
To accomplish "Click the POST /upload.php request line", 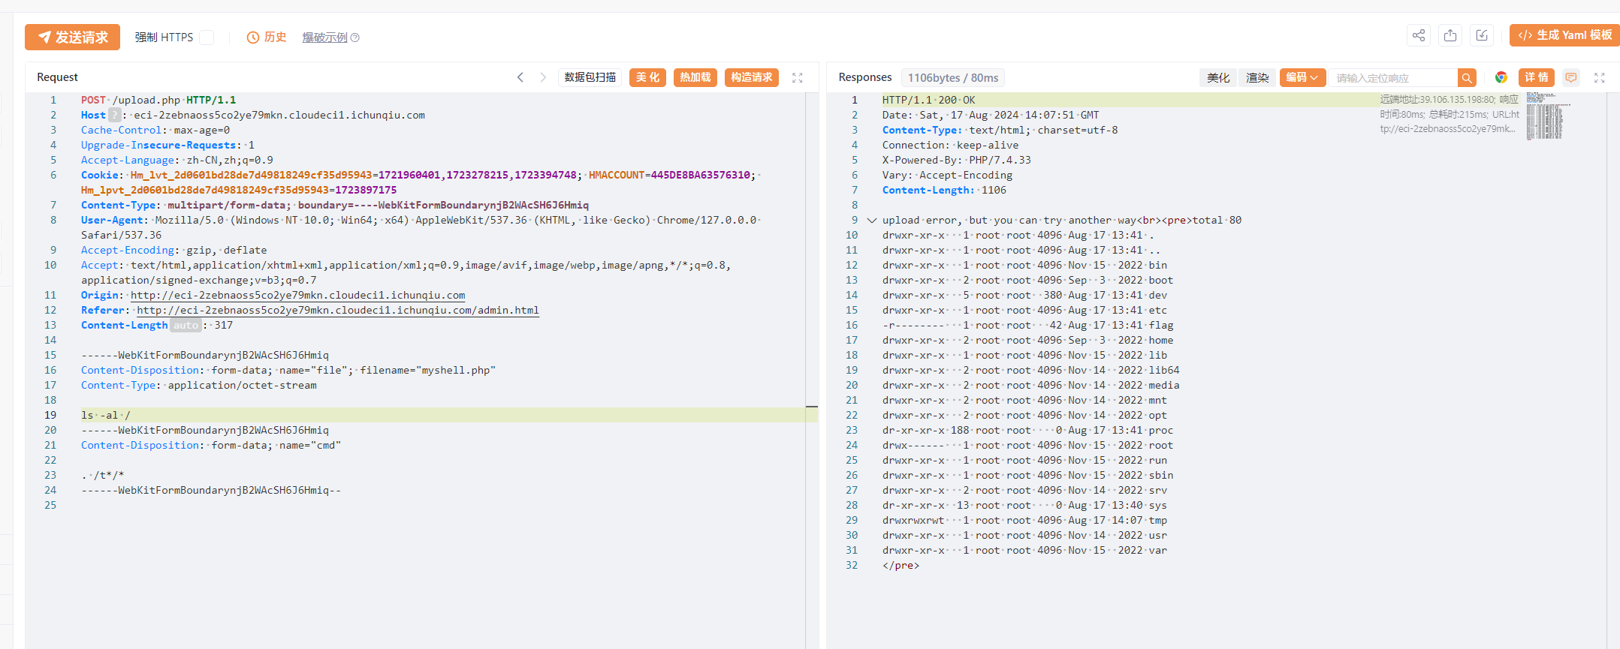I will pyautogui.click(x=158, y=100).
